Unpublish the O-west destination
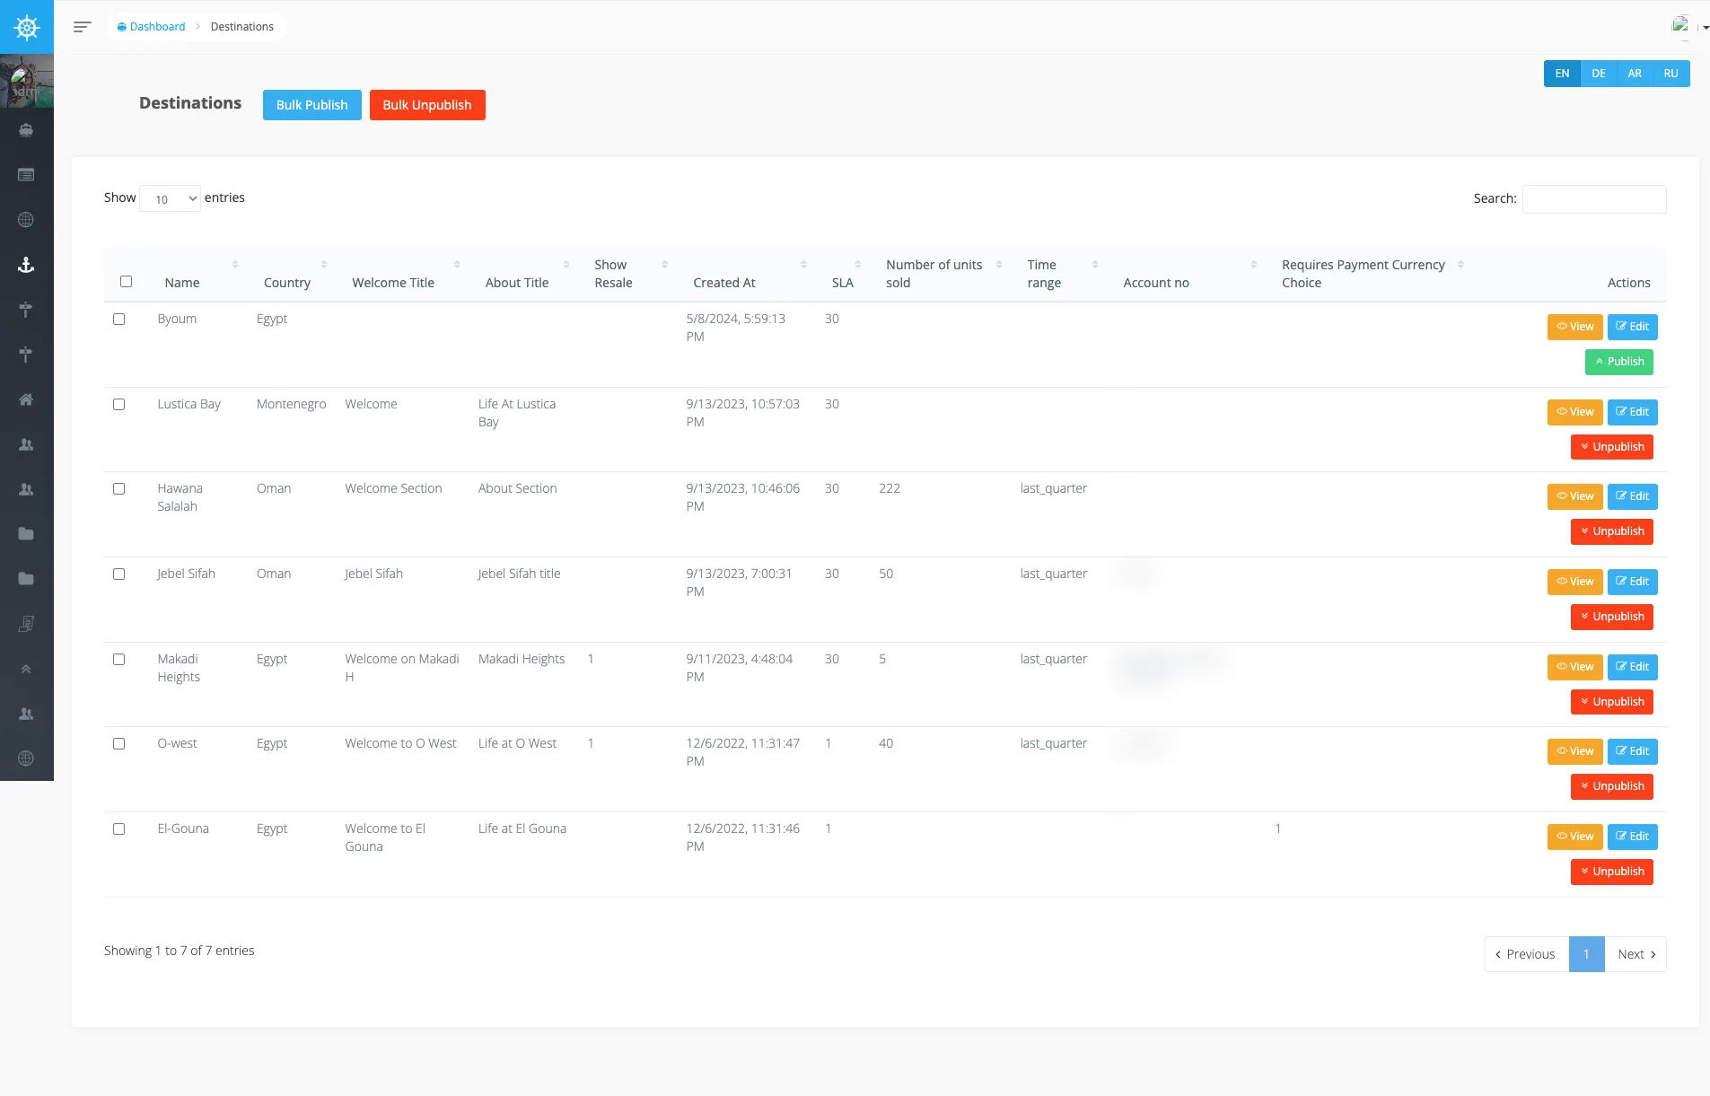Screen dimensions: 1710x1096 point(1612,786)
